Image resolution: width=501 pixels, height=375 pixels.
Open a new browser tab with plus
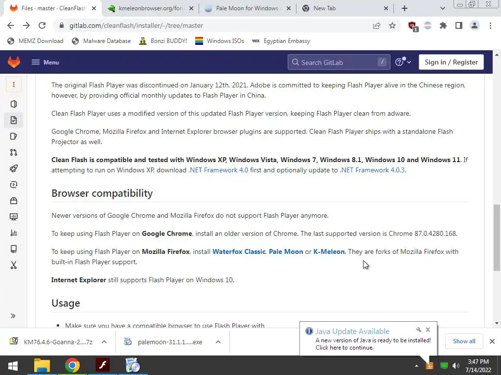pyautogui.click(x=405, y=8)
